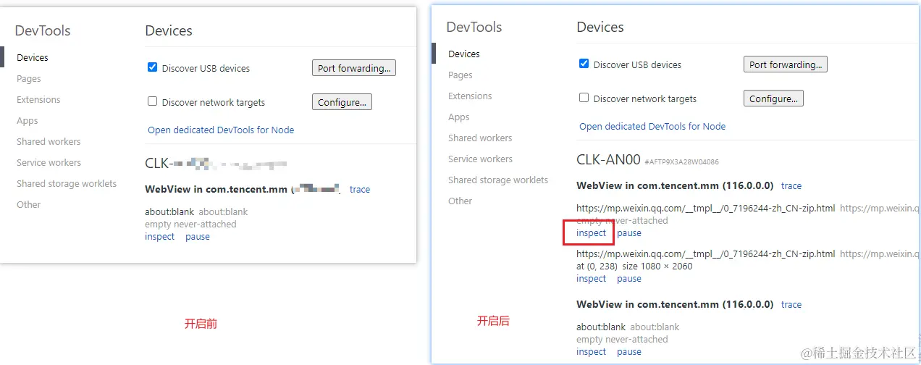The width and height of the screenshot is (921, 365).
Task: Select Apps in right window sidebar
Action: pos(459,117)
